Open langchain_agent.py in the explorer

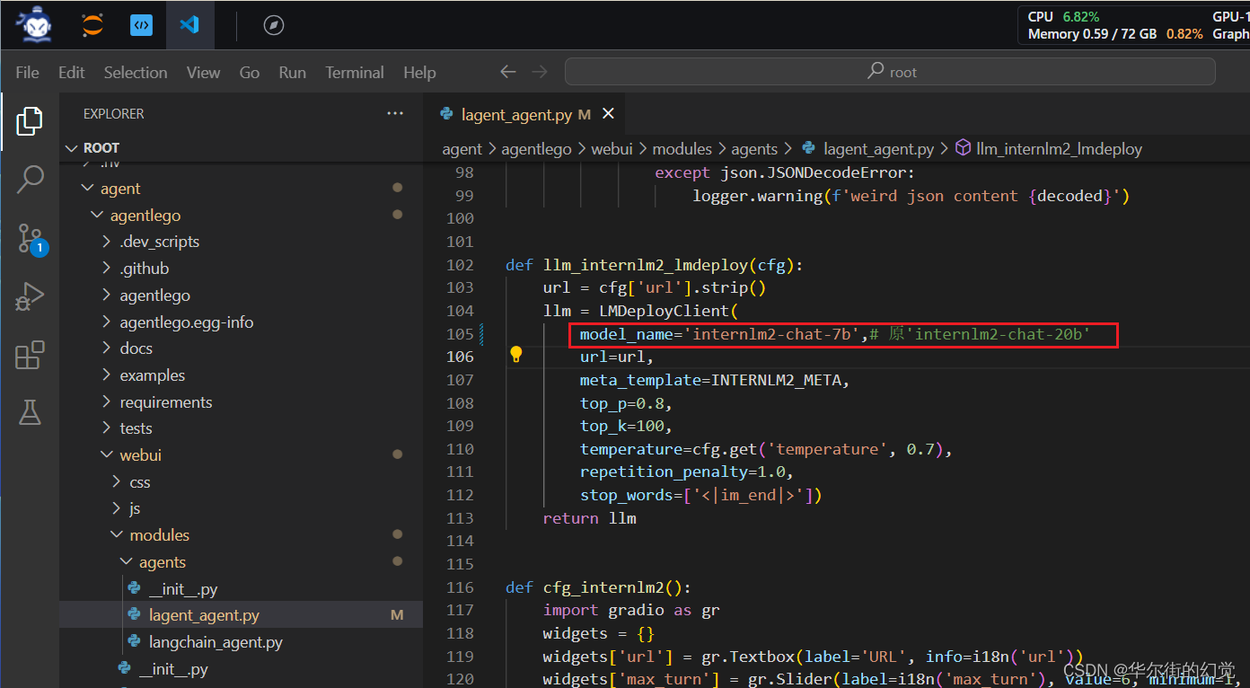216,642
